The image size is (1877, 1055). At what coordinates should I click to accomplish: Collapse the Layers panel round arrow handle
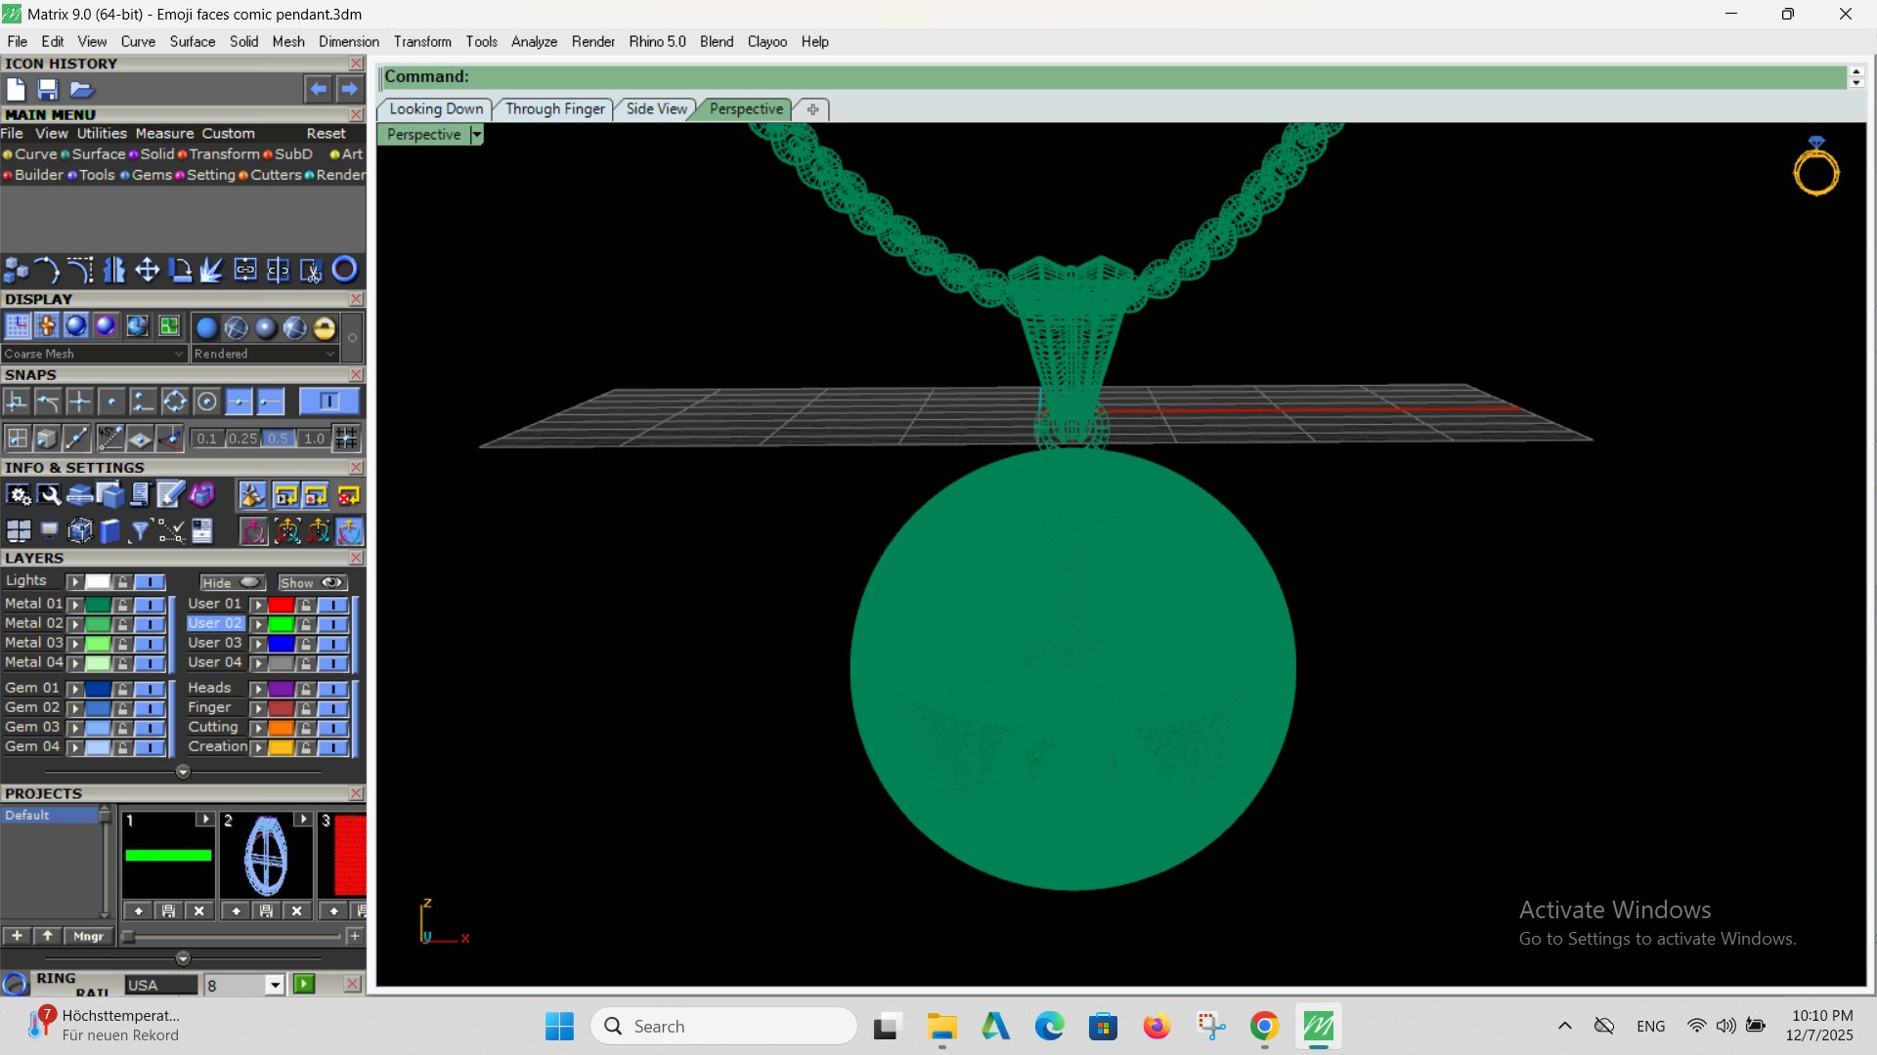click(x=183, y=772)
